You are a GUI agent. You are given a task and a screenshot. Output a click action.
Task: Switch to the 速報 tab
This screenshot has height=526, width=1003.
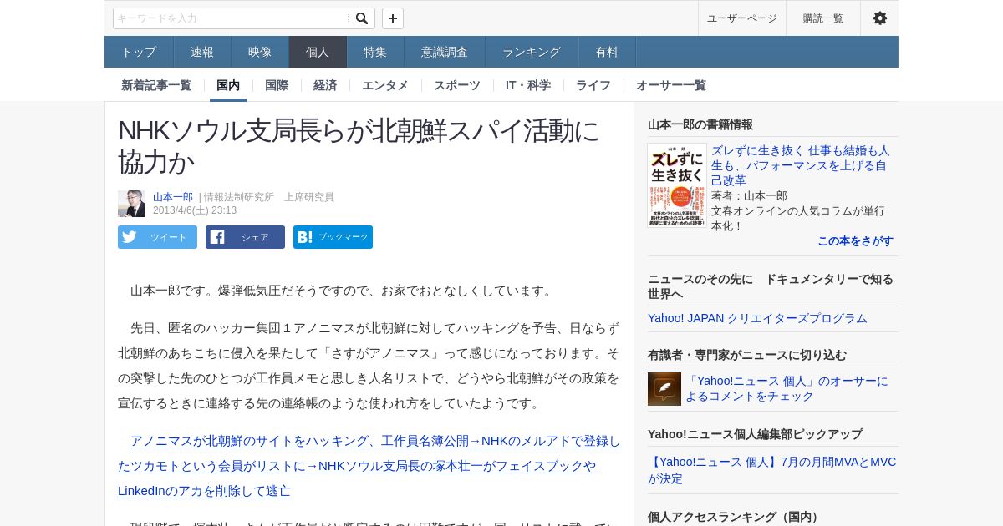202,52
